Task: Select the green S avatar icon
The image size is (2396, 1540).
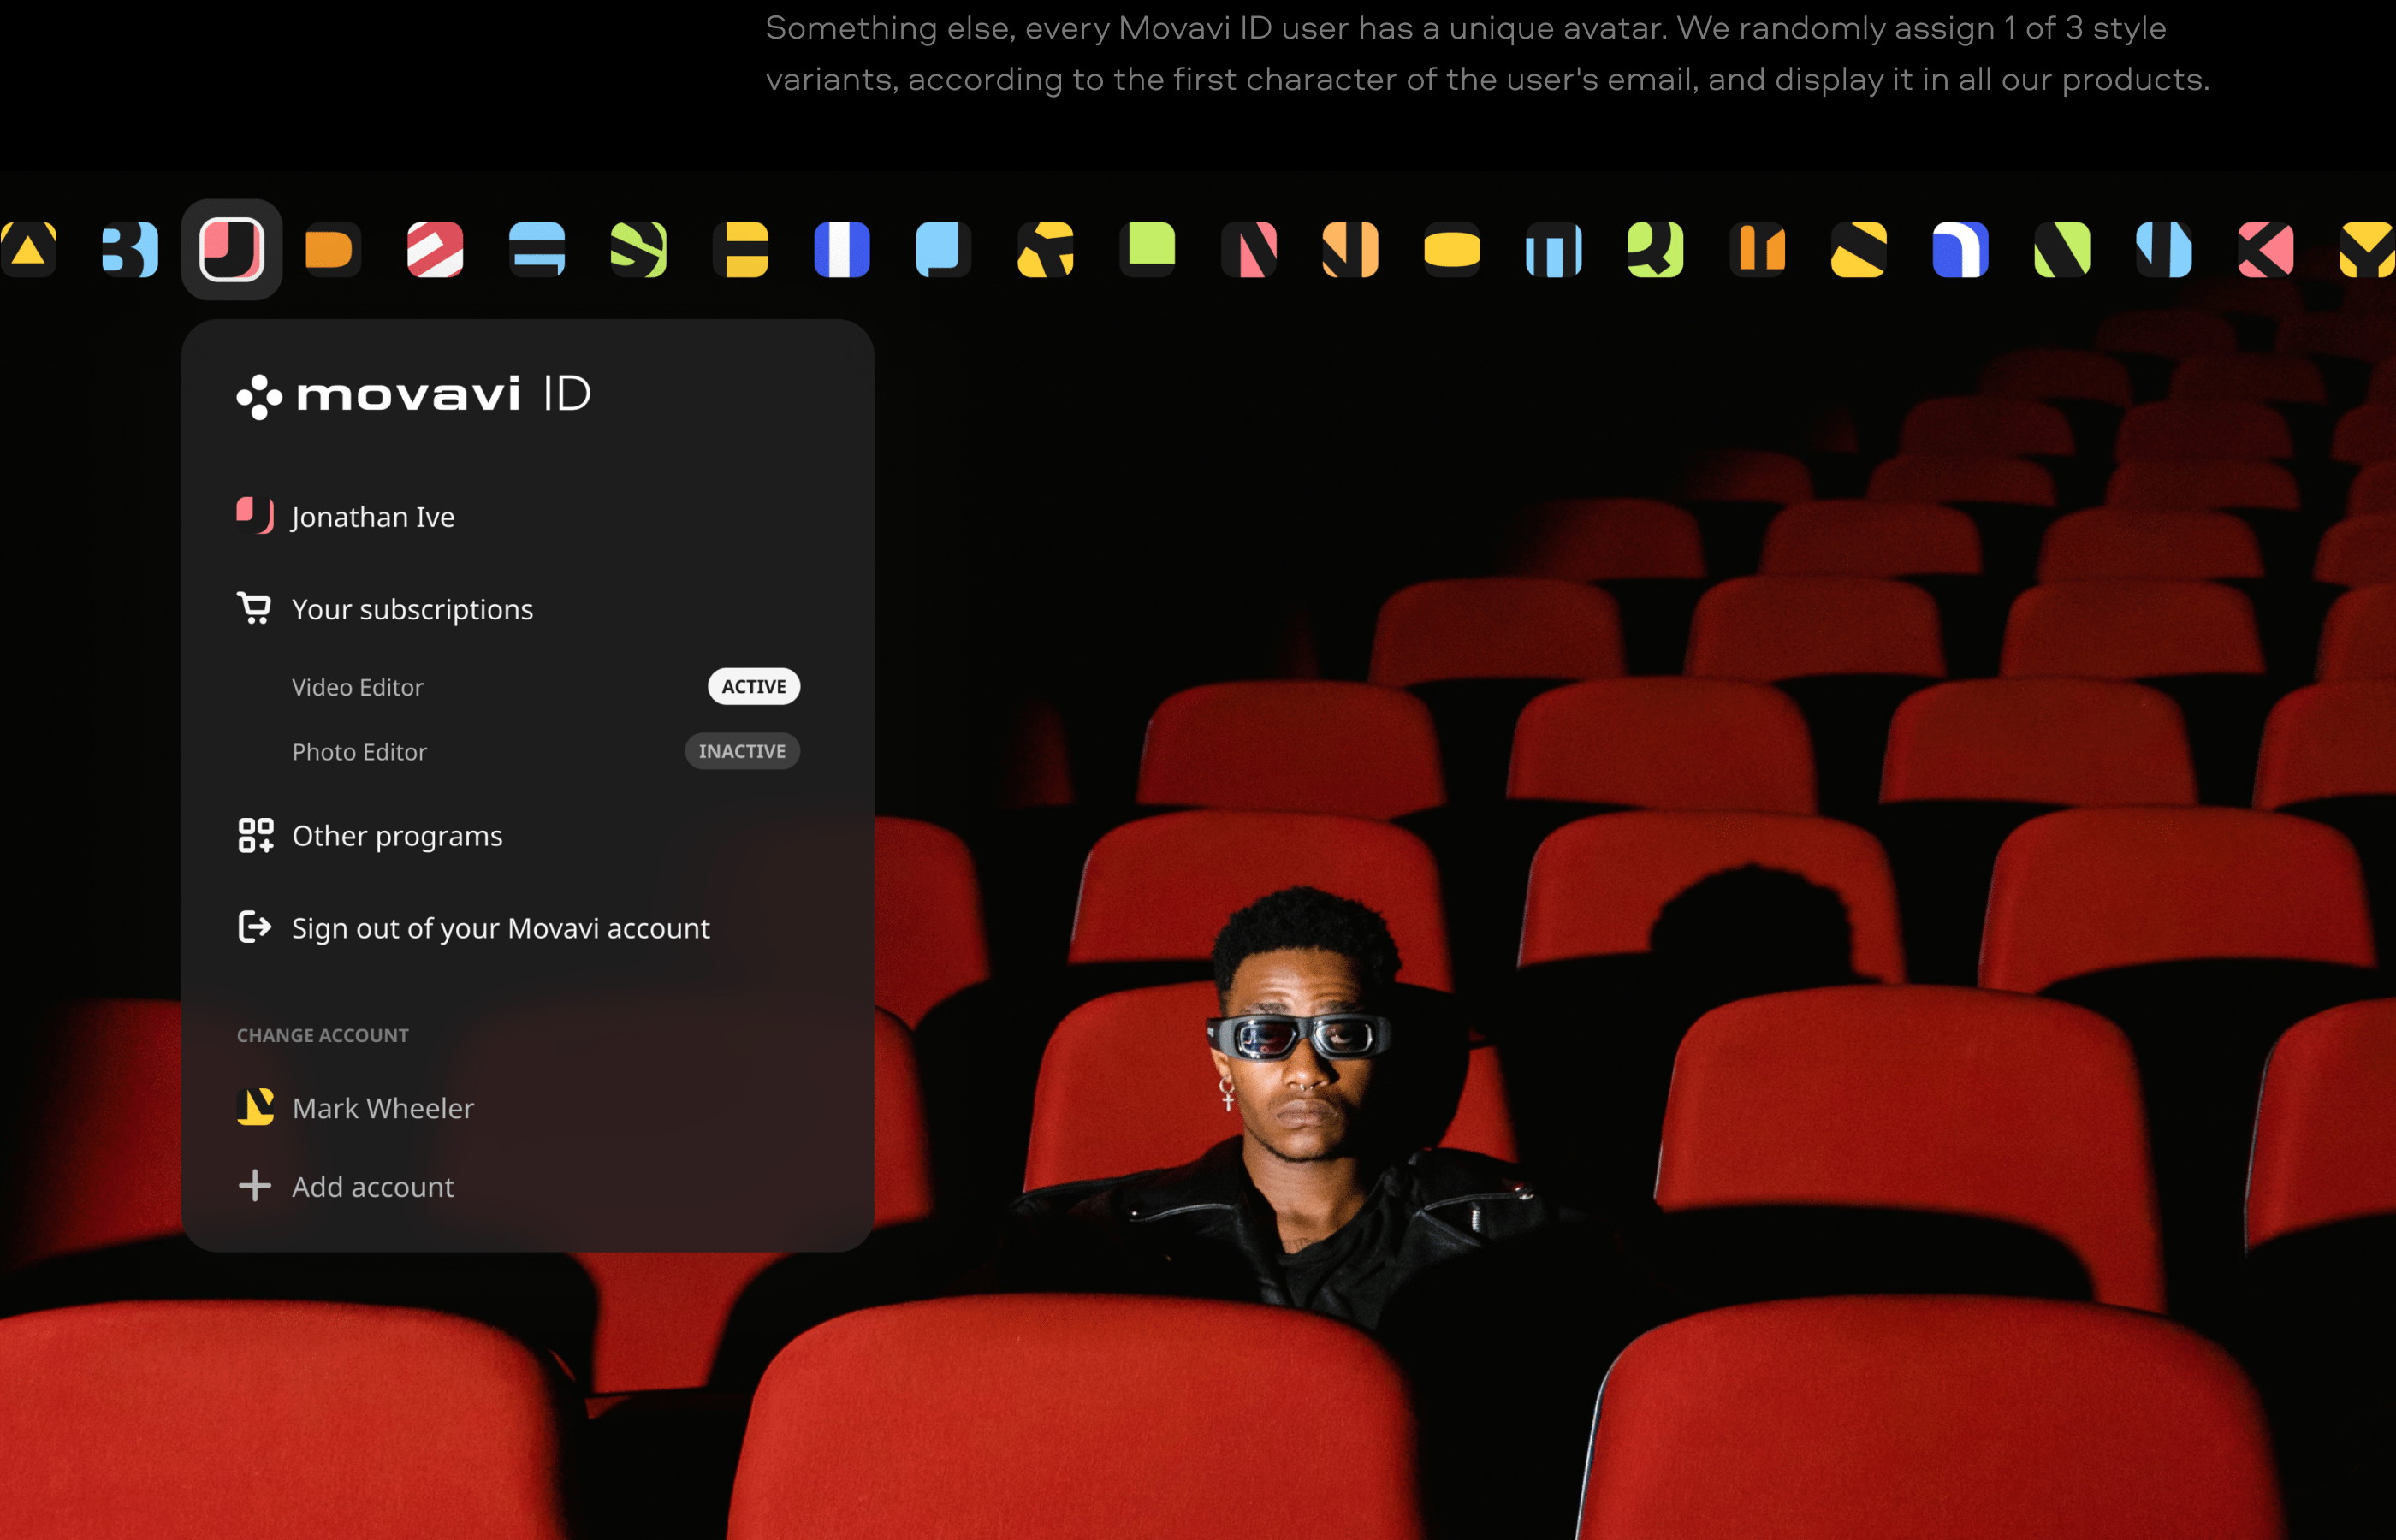Action: [638, 249]
